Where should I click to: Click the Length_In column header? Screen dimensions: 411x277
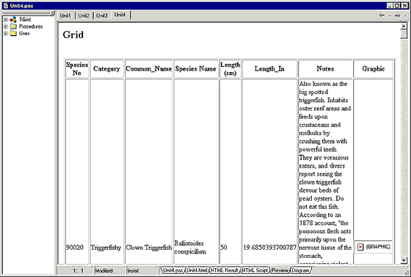click(x=270, y=69)
